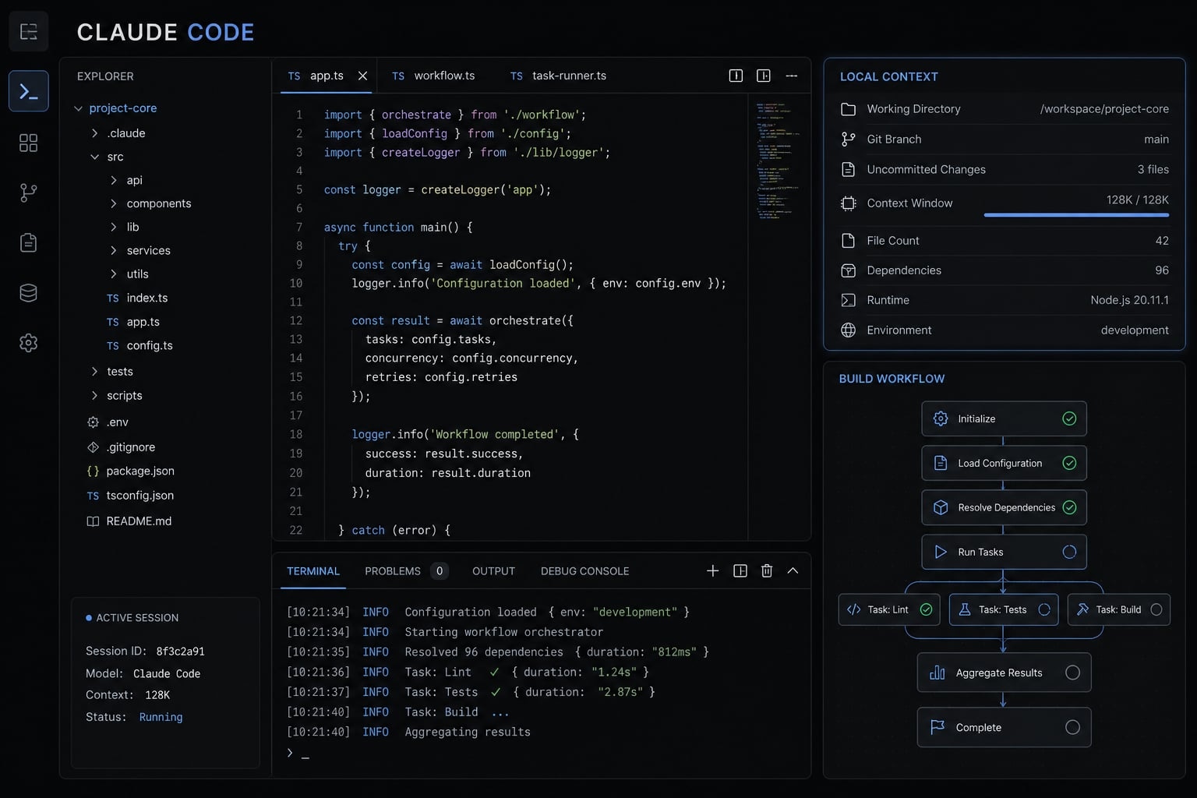1197x798 pixels.
Task: Split the terminal panel
Action: [x=740, y=570]
